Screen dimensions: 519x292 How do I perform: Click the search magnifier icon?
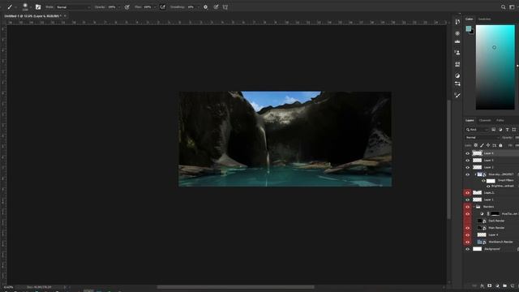503,7
